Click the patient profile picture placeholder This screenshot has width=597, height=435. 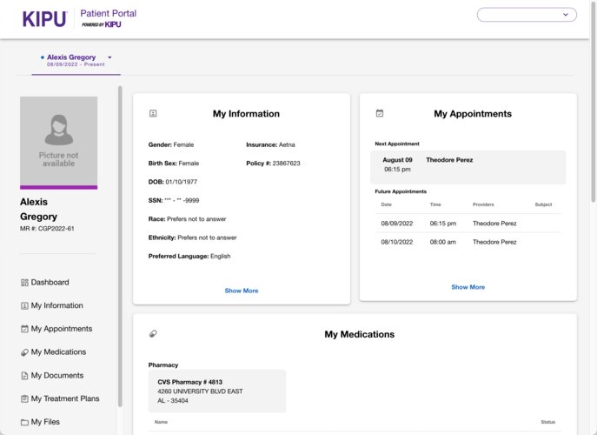click(59, 140)
